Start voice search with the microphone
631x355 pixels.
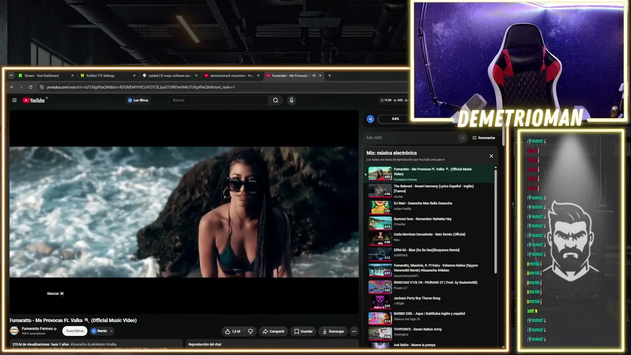pyautogui.click(x=291, y=100)
